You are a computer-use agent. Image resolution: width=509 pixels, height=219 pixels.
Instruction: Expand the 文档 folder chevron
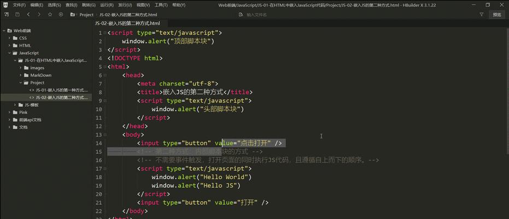pos(9,128)
